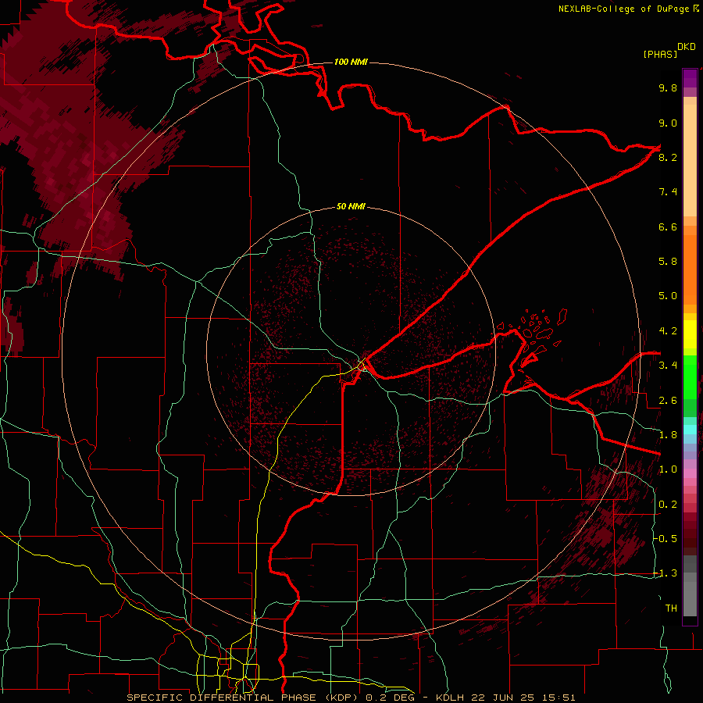The width and height of the screenshot is (703, 703).
Task: Click the 7.4 value on the color scale
Action: (668, 192)
